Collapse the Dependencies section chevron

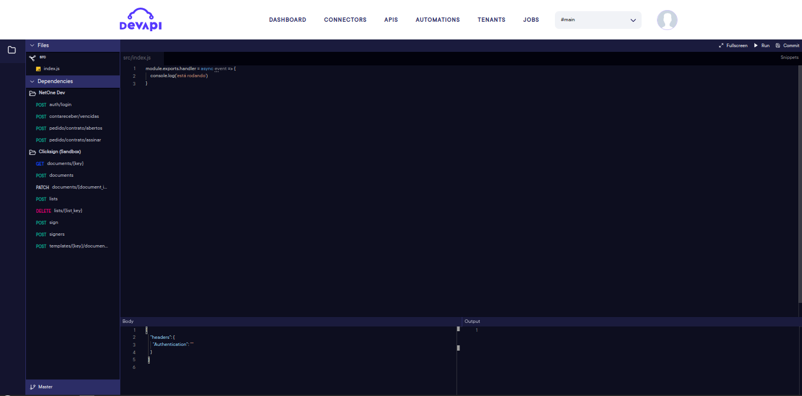tap(32, 81)
